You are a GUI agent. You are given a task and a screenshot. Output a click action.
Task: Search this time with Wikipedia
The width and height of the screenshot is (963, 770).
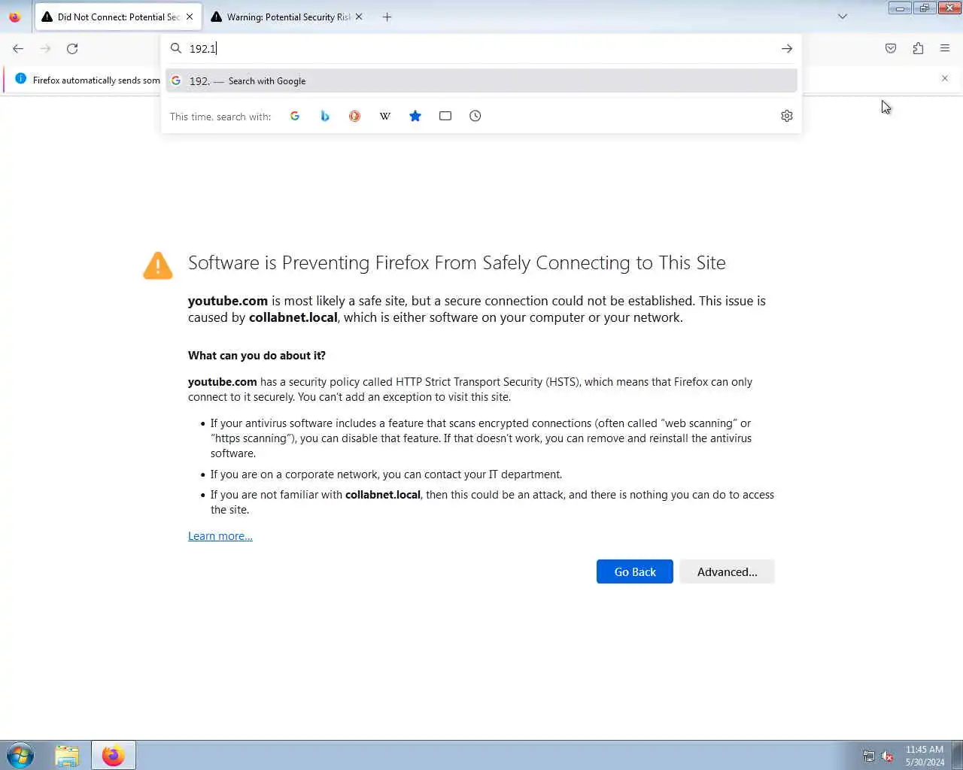click(385, 116)
